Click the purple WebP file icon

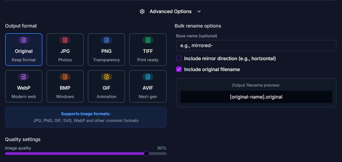(x=24, y=77)
